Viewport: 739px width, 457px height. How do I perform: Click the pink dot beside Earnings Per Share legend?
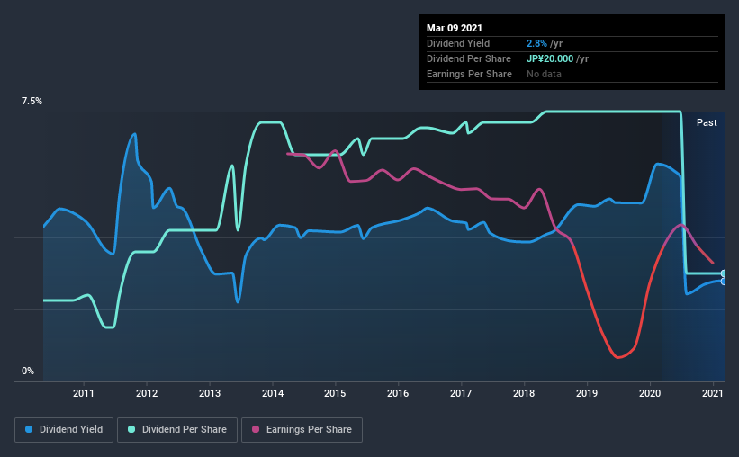click(257, 430)
